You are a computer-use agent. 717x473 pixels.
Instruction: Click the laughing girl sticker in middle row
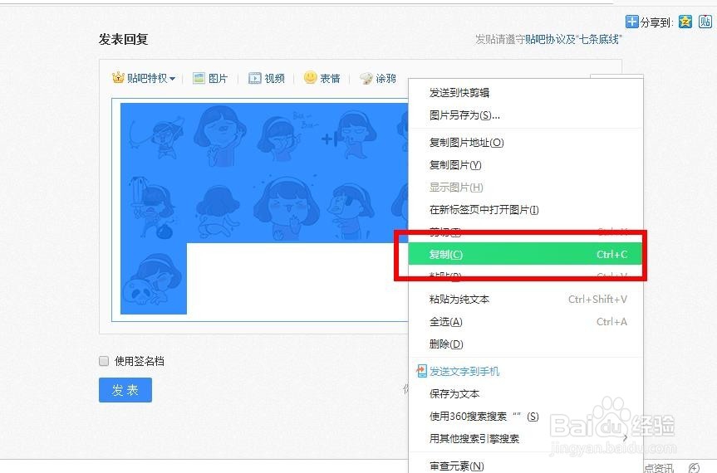click(x=287, y=208)
